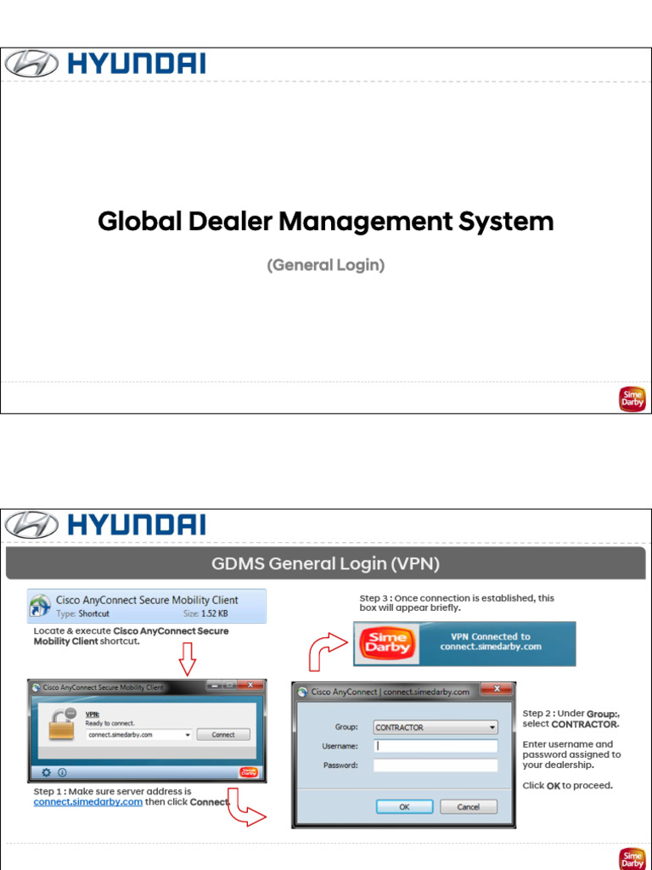Click the 'Ready to connect.' status text
The height and width of the screenshot is (870, 652).
(x=110, y=723)
